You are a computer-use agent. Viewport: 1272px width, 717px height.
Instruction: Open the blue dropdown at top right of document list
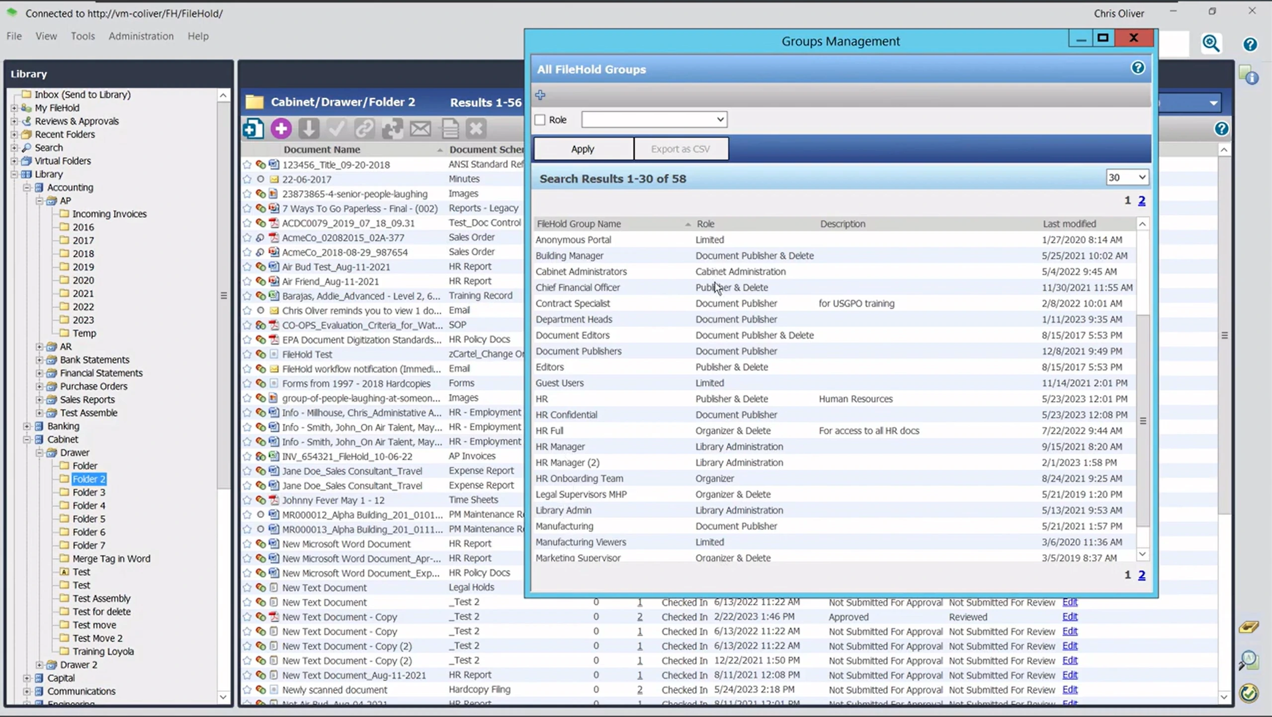pyautogui.click(x=1214, y=103)
